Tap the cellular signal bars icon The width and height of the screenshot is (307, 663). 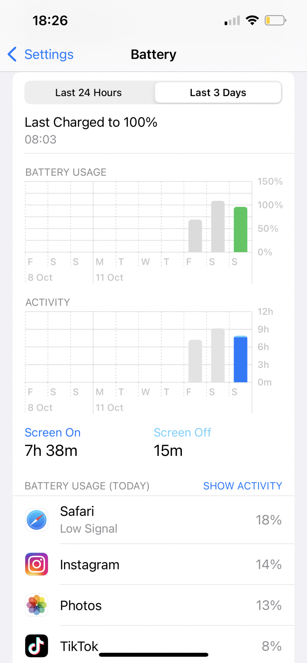[x=232, y=21]
